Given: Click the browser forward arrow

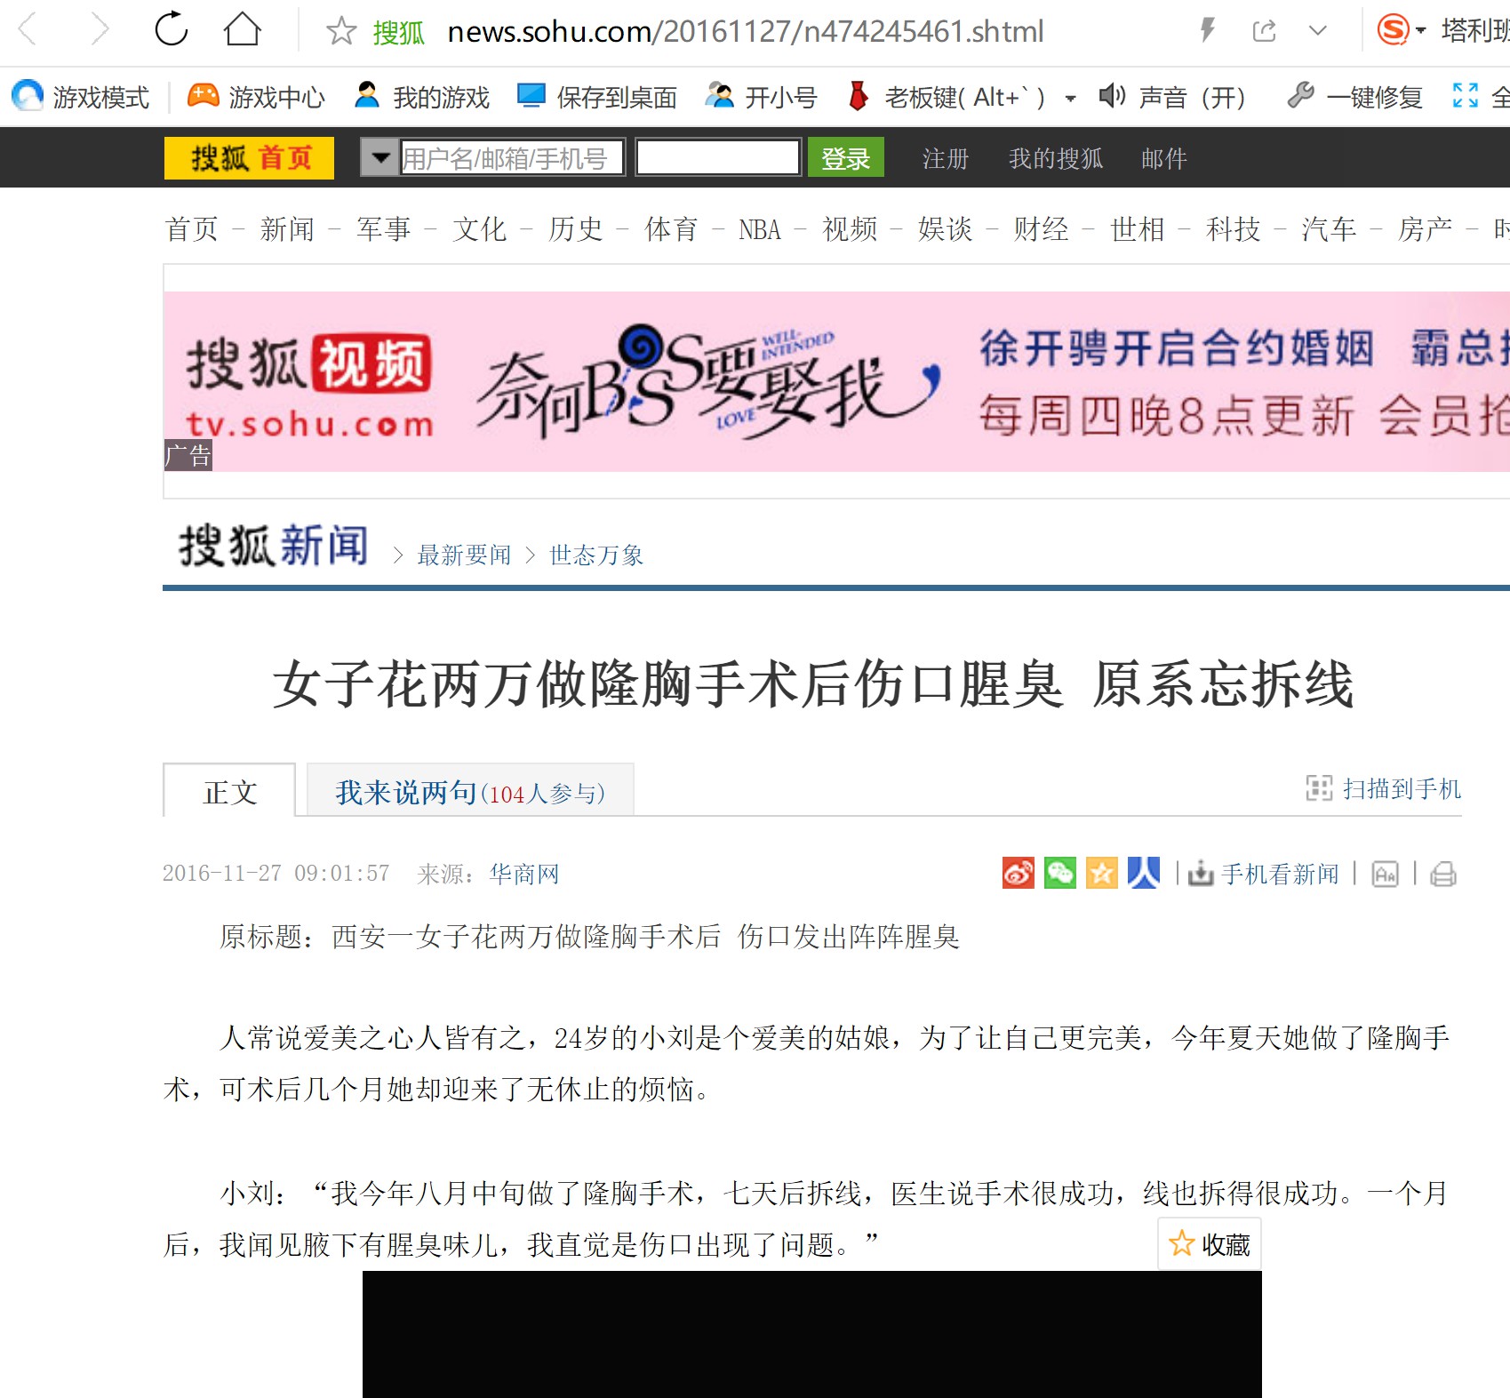Looking at the screenshot, I should (100, 30).
